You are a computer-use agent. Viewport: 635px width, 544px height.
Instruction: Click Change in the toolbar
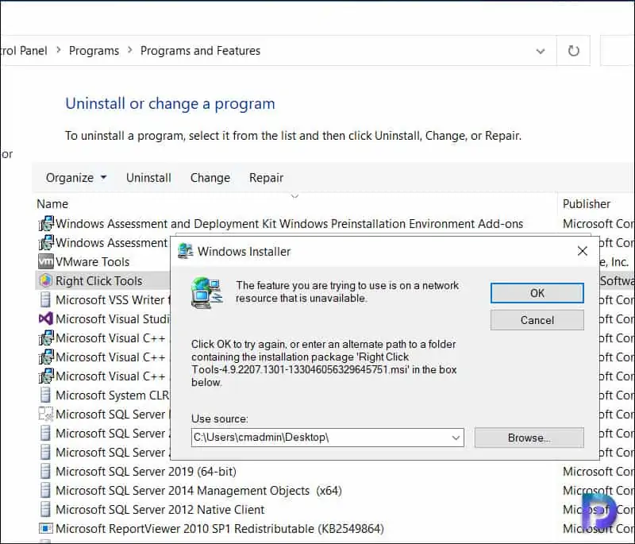coord(210,178)
